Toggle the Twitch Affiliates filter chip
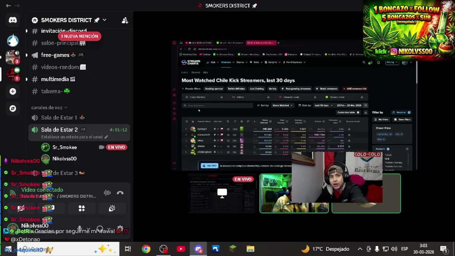455x256 pixels. 236,89
